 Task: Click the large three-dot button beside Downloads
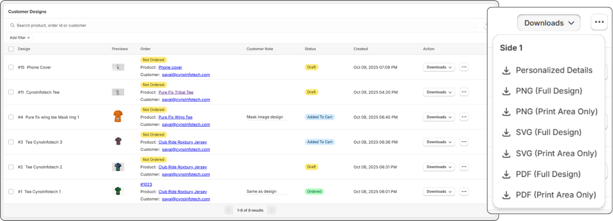coord(599,23)
